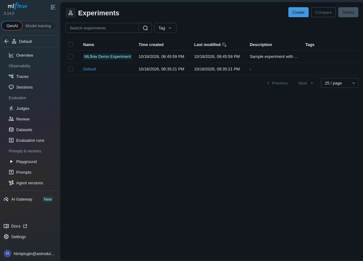Click the Settings gear icon

click(6, 237)
